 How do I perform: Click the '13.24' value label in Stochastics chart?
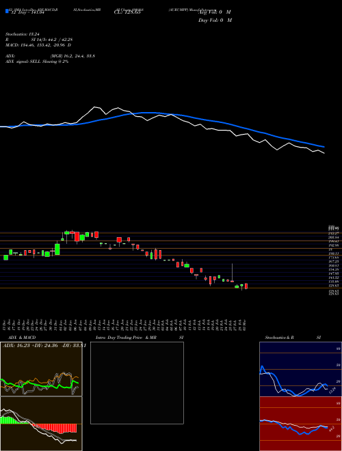tap(332, 390)
